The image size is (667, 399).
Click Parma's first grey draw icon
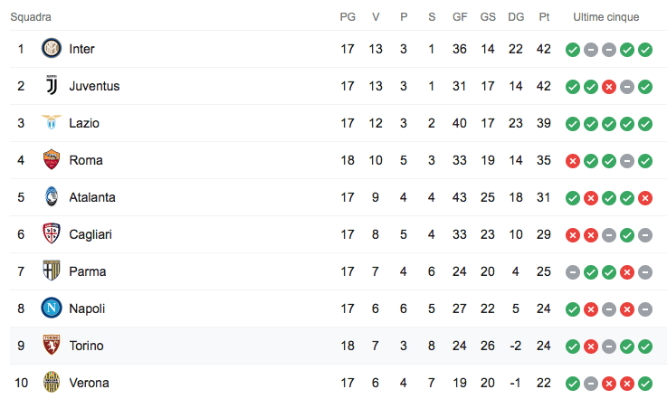coord(572,272)
